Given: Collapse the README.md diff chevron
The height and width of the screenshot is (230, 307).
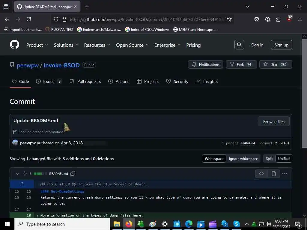Looking at the screenshot, I should pyautogui.click(x=18, y=174).
